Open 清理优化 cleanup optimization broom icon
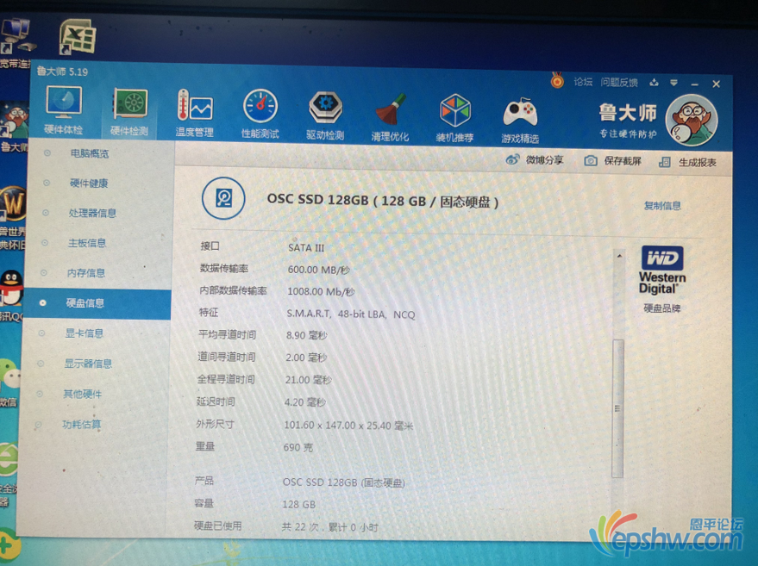 pos(390,117)
